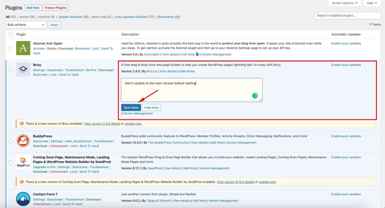The height and width of the screenshot is (208, 385).
Task: Deactivate the Brizy plugin
Action: pos(55,70)
